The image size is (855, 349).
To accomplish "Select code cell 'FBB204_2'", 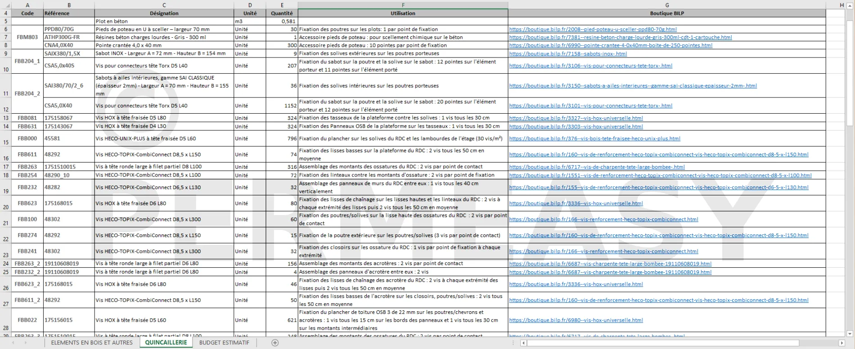I will point(27,94).
